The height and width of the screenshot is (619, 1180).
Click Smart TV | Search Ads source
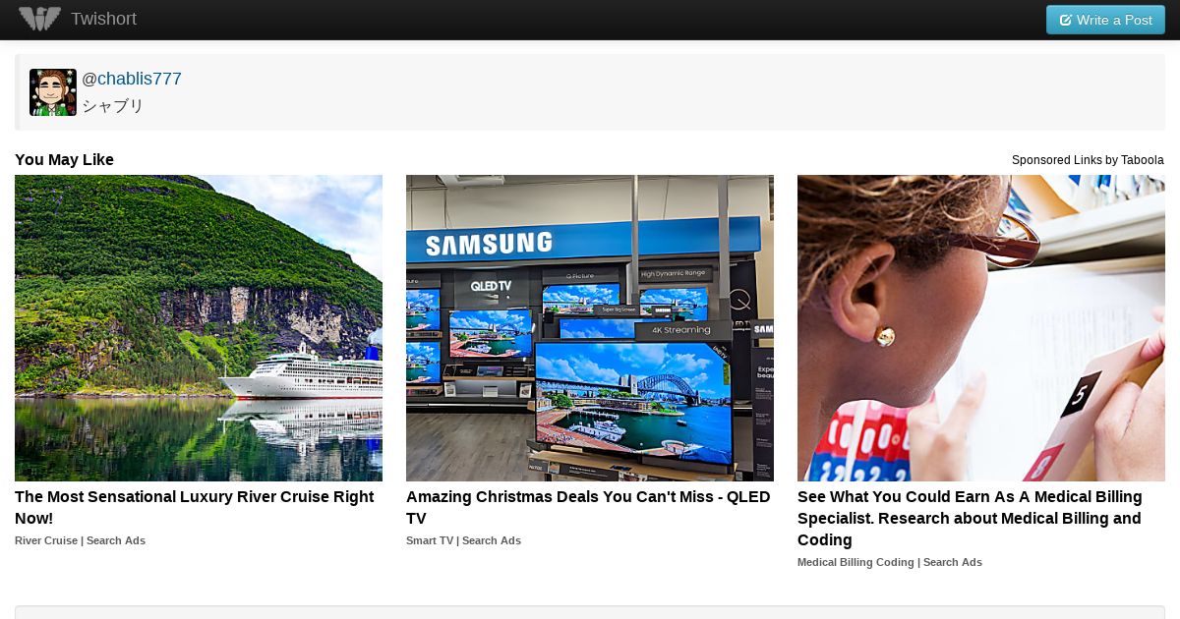coord(463,540)
